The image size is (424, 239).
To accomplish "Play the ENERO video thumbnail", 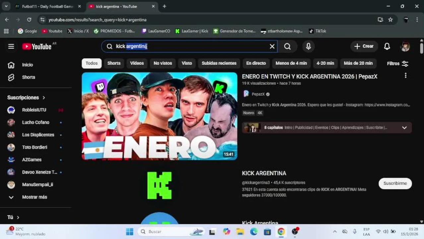I will [x=160, y=116].
